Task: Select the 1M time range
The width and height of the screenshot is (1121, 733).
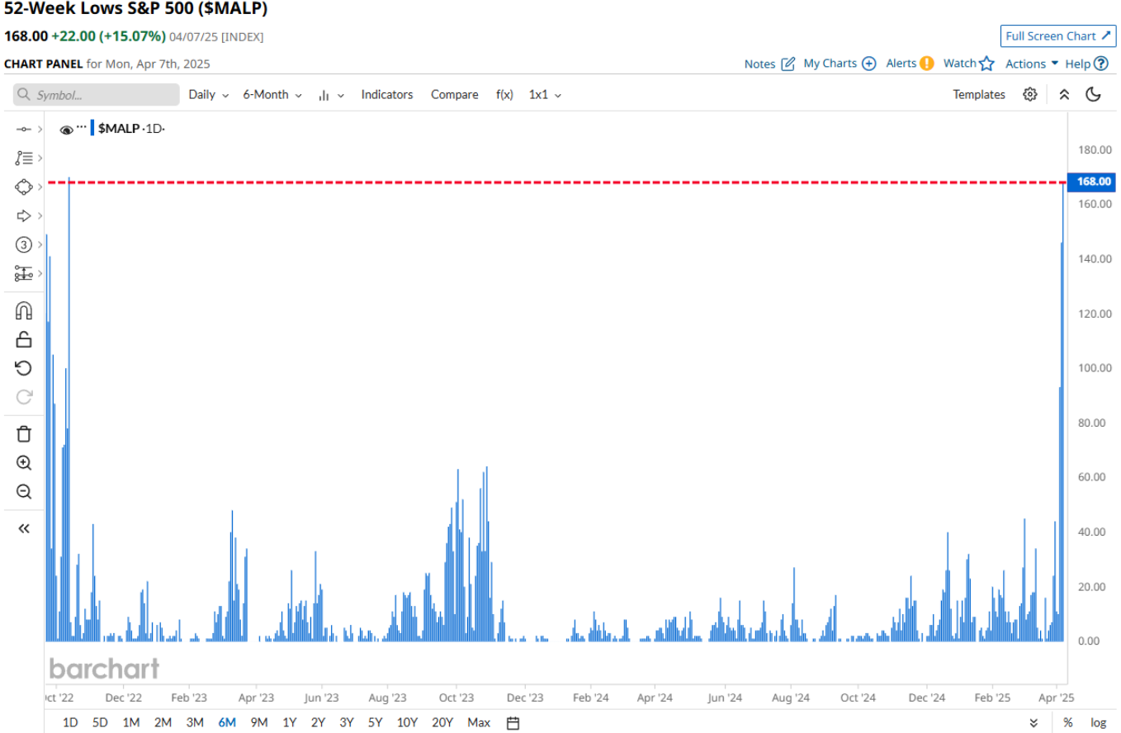Action: (x=130, y=723)
